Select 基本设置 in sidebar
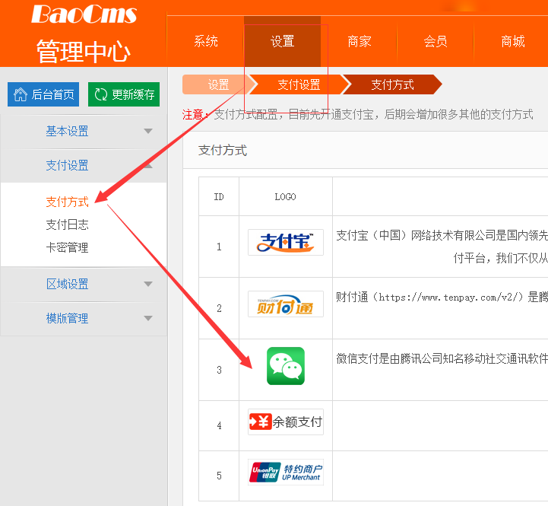The height and width of the screenshot is (506, 548). [67, 131]
